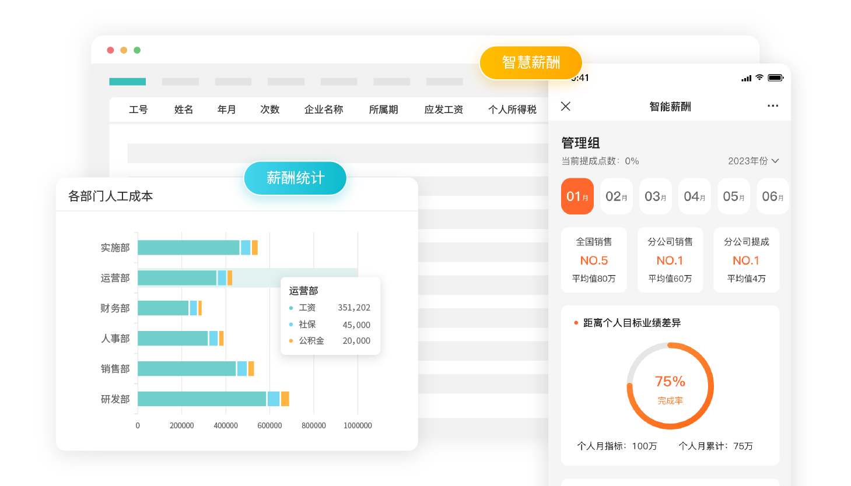Click 个人月累计: 75万 text
The width and height of the screenshot is (851, 486).
(x=716, y=446)
